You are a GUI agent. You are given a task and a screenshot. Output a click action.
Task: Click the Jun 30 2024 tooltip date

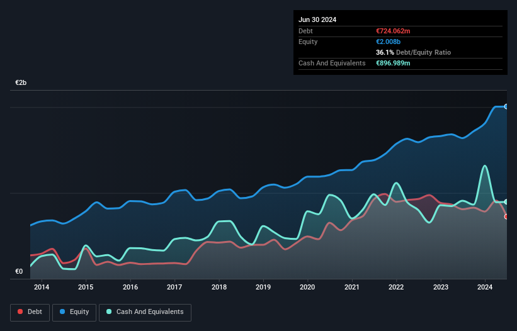click(x=317, y=20)
